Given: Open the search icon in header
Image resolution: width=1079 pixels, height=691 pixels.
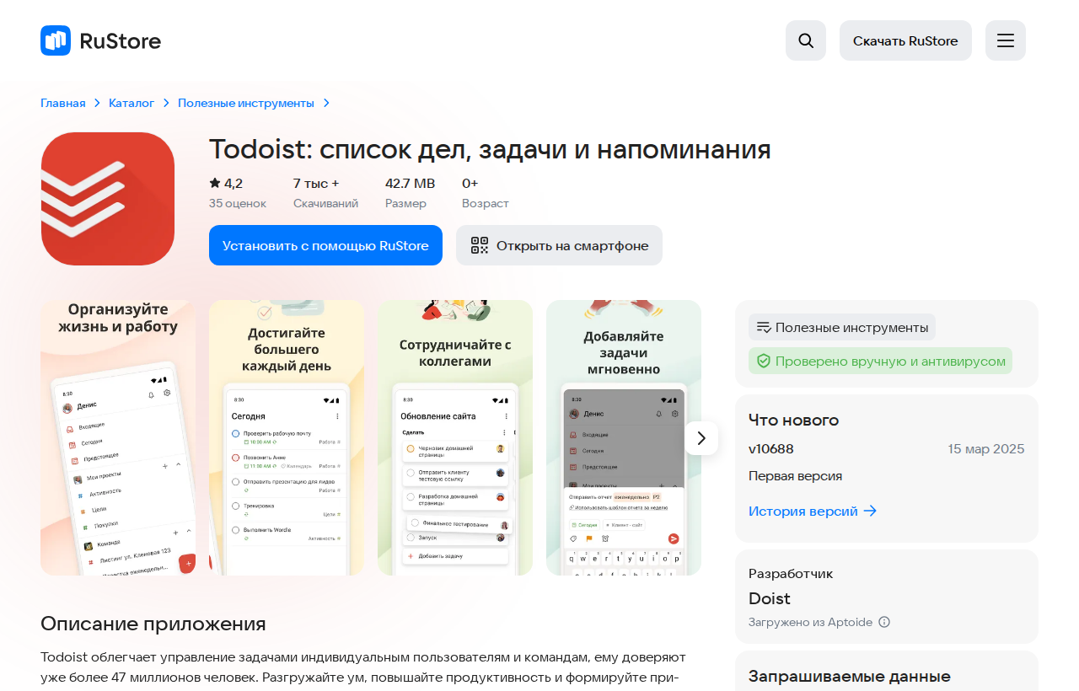Looking at the screenshot, I should click(806, 40).
